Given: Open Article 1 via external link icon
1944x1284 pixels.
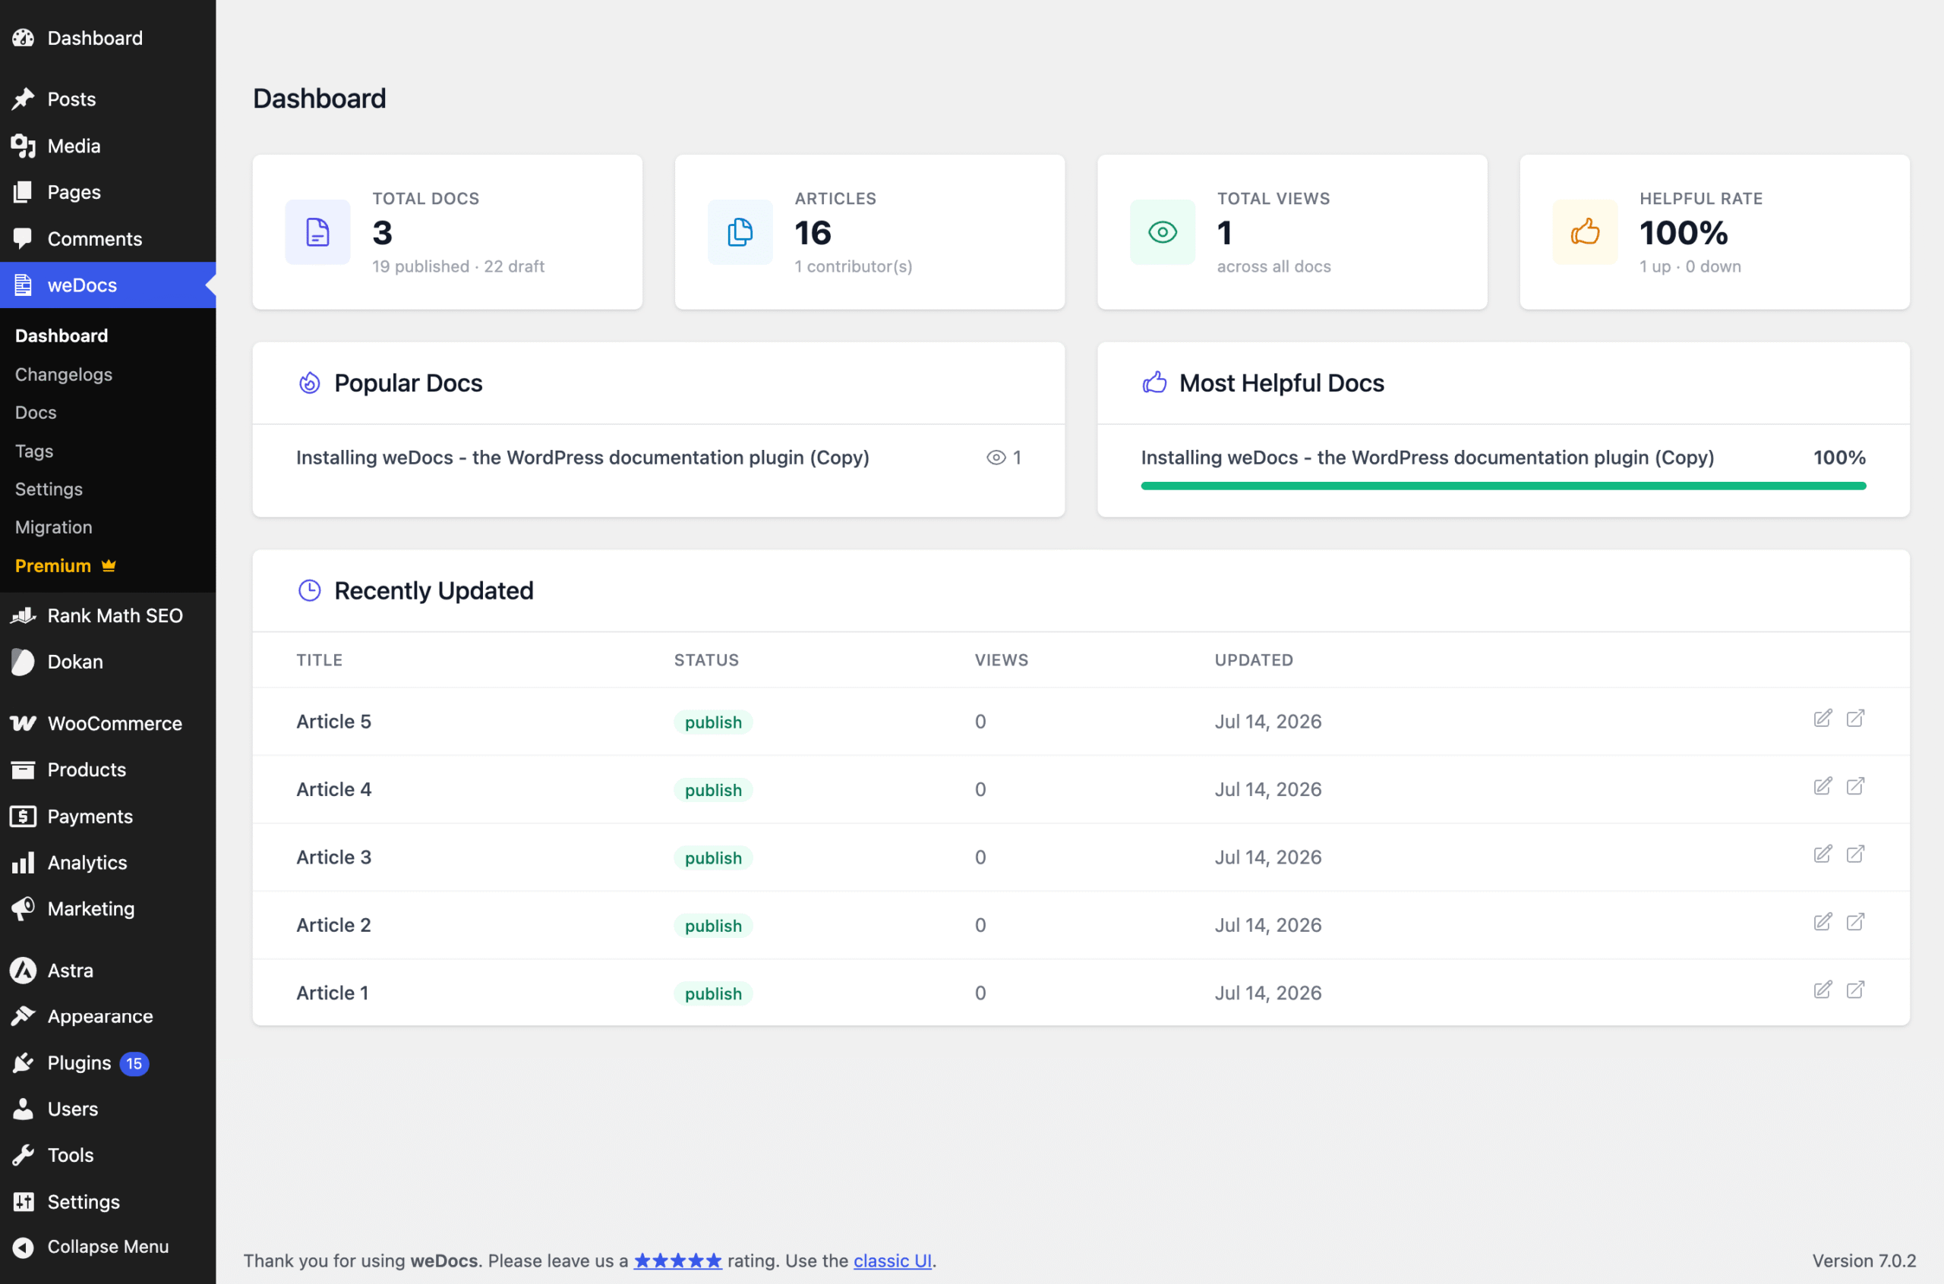Looking at the screenshot, I should point(1855,991).
